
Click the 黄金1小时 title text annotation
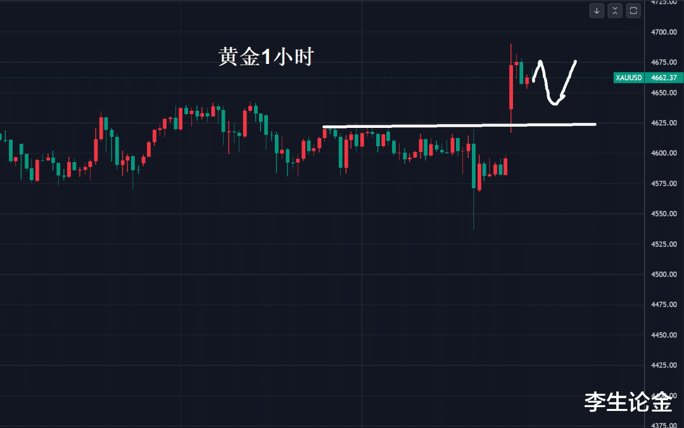[266, 58]
